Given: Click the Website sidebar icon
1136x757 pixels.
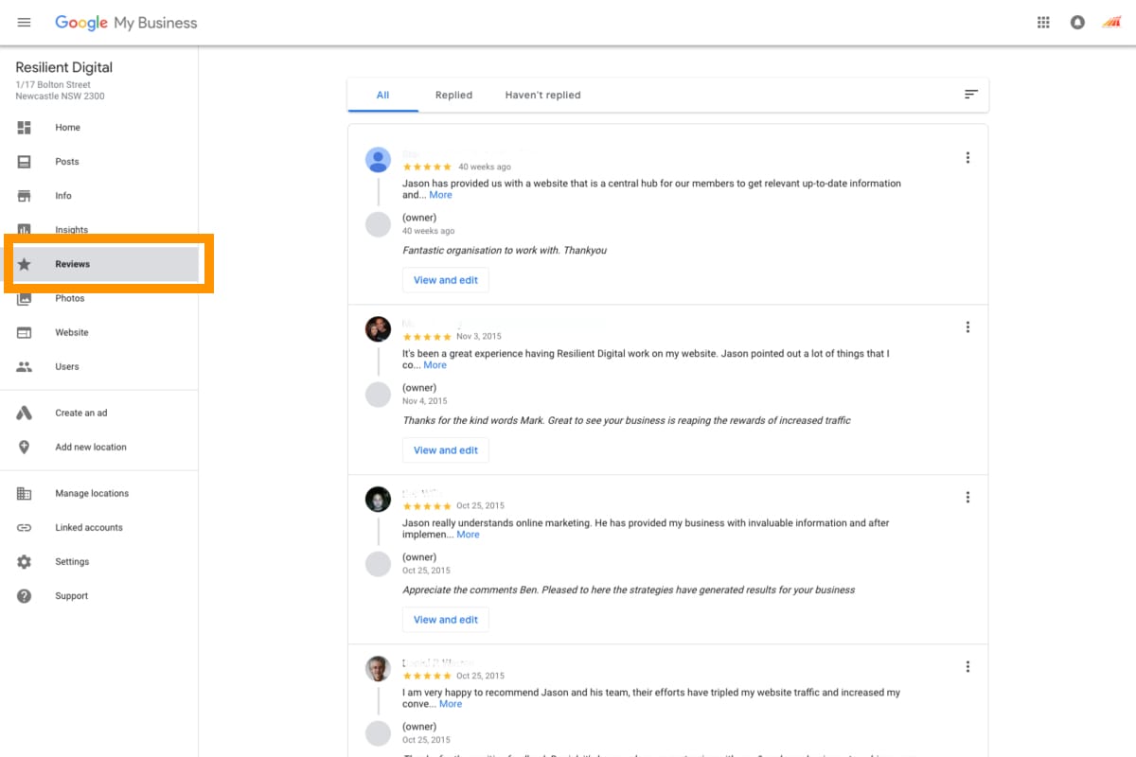Looking at the screenshot, I should (25, 333).
